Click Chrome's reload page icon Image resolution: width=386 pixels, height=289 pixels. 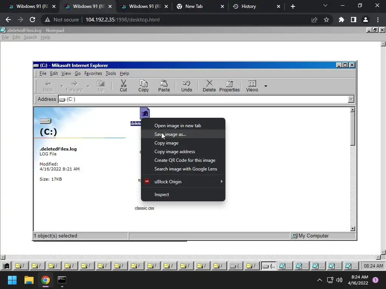pos(32,20)
